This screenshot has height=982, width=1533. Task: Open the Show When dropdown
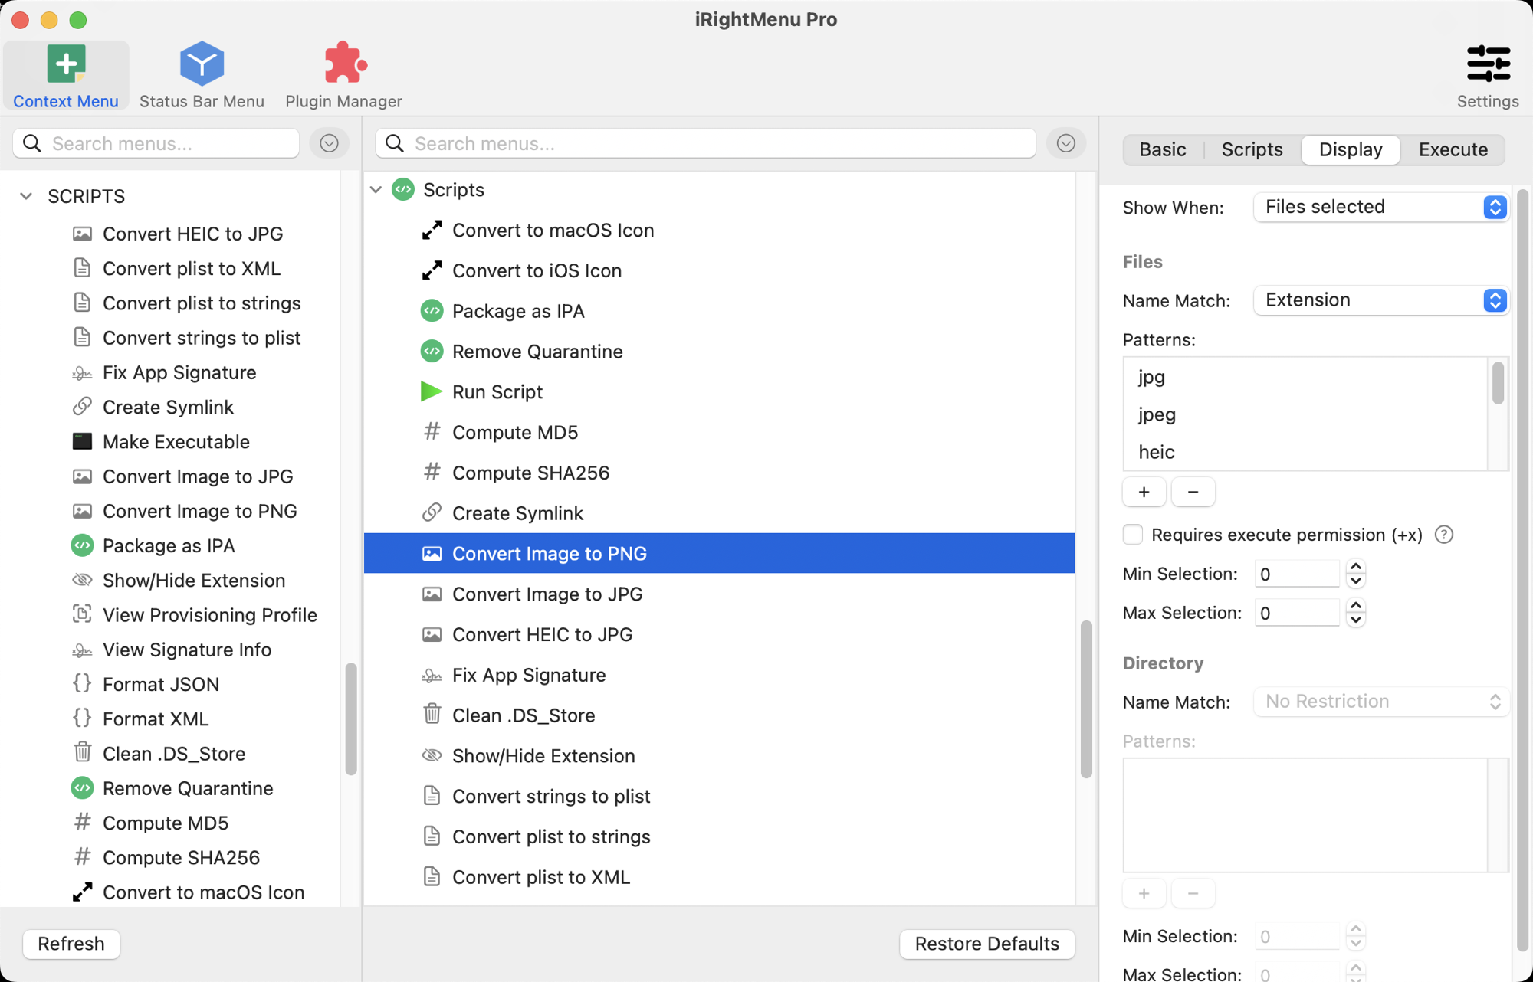(1381, 207)
